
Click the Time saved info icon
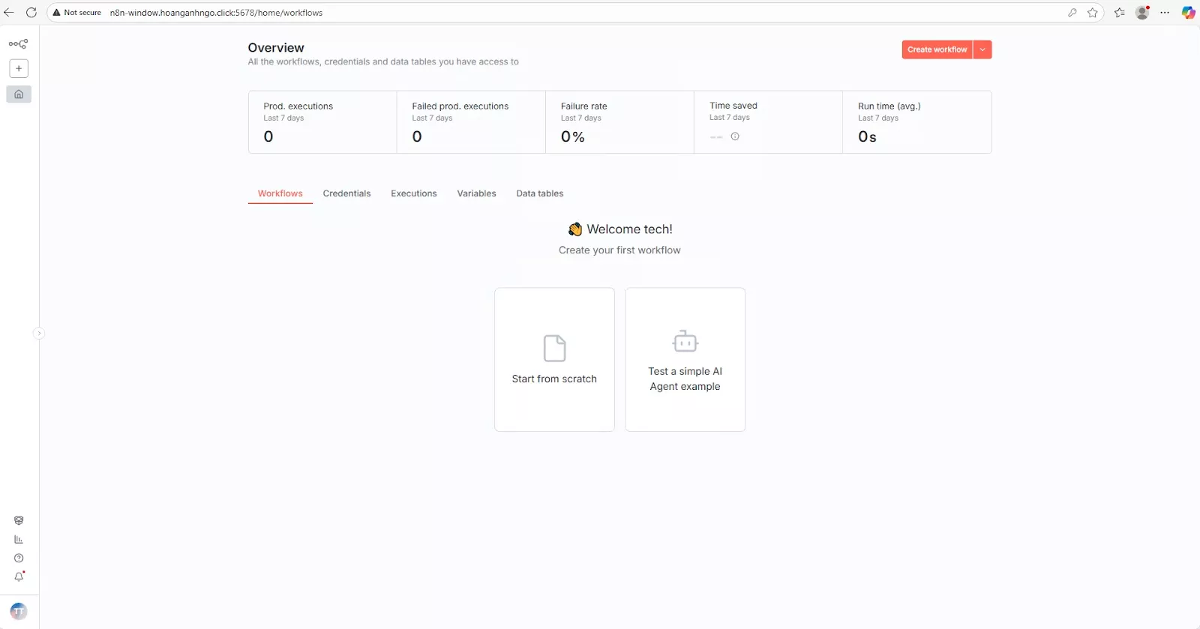click(735, 136)
